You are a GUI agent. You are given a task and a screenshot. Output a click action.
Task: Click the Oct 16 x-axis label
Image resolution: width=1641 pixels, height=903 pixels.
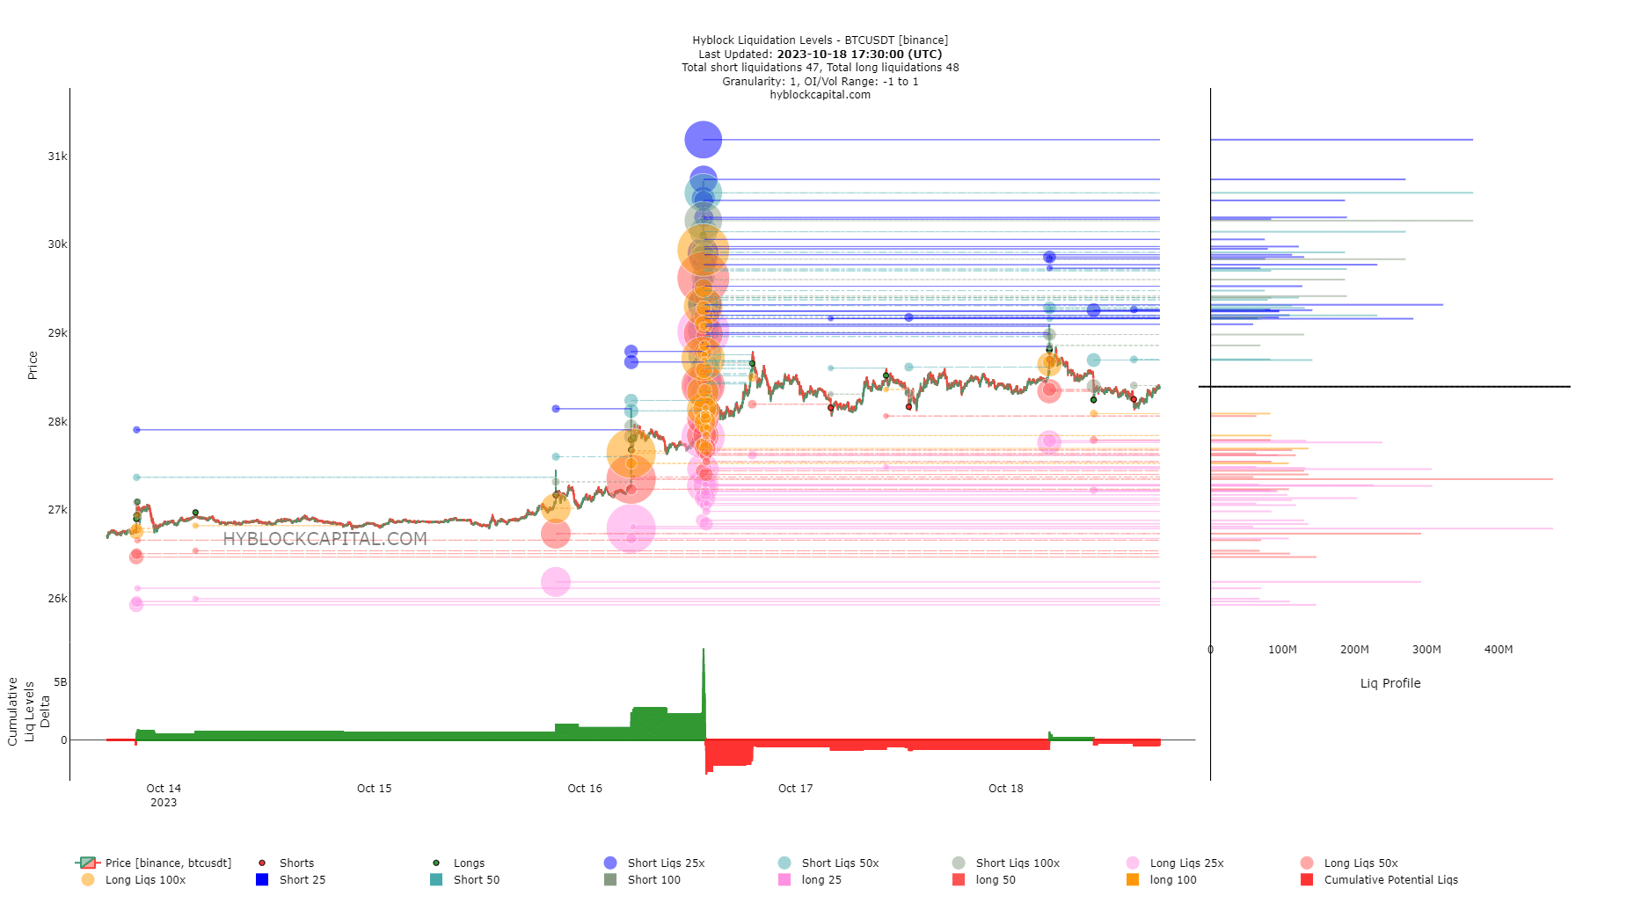[x=585, y=789]
